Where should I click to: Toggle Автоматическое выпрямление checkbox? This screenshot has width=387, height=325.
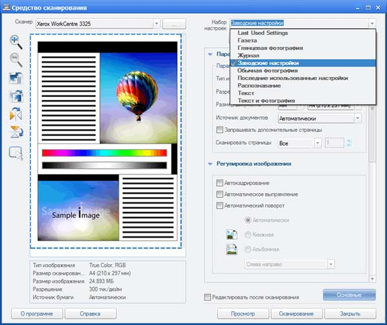pos(219,194)
